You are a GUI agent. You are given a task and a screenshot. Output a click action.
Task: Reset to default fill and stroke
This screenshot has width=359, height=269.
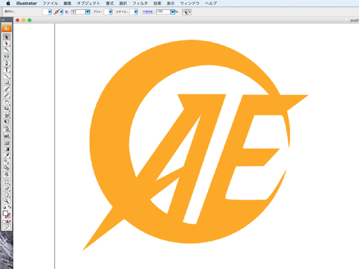(4, 207)
